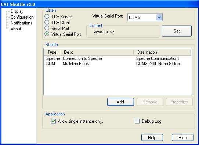Image resolution: width=199 pixels, height=145 pixels.
Task: Click the Speche Communications destination cell
Action: point(158,58)
